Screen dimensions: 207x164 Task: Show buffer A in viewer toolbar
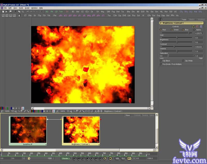95,111
